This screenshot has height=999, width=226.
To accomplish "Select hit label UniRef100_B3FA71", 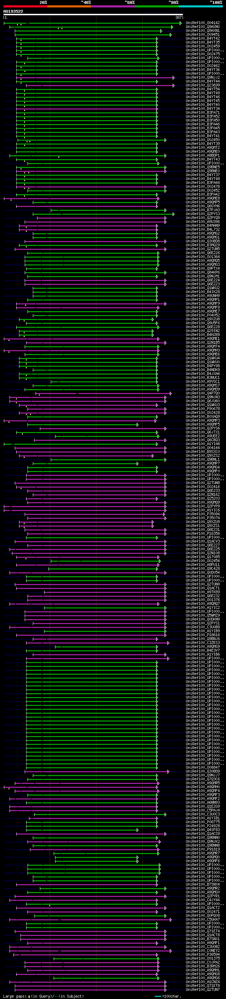I will [x=203, y=112].
